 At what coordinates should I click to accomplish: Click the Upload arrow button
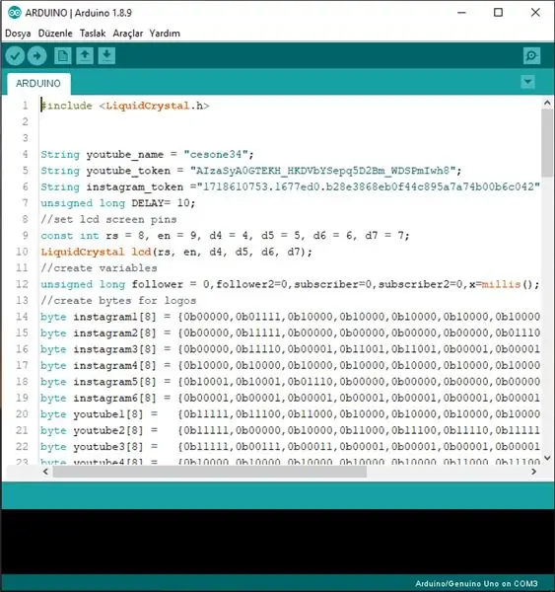point(37,56)
